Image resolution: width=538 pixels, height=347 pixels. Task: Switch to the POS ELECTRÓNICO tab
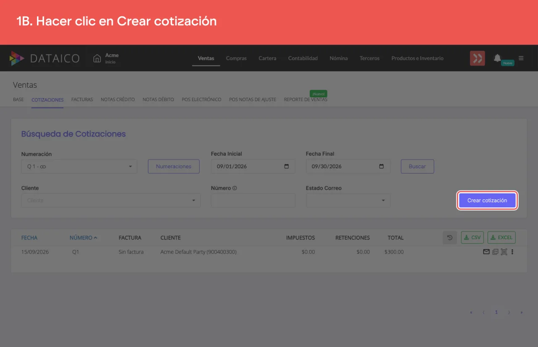coord(202,99)
